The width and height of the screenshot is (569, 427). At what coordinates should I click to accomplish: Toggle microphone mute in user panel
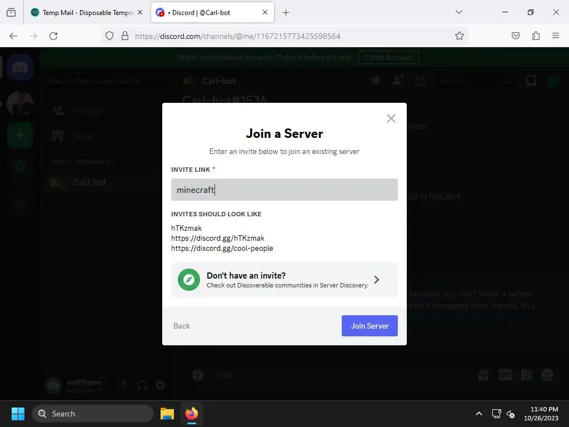coord(124,385)
